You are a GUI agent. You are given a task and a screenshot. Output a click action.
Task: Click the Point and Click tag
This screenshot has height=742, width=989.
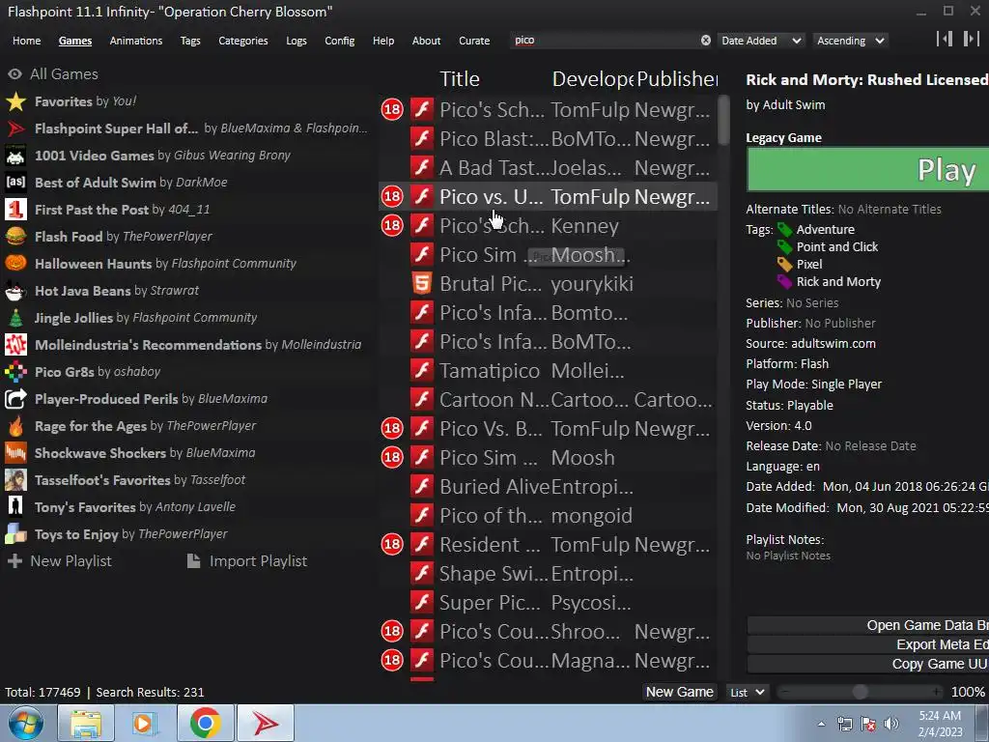click(x=837, y=246)
